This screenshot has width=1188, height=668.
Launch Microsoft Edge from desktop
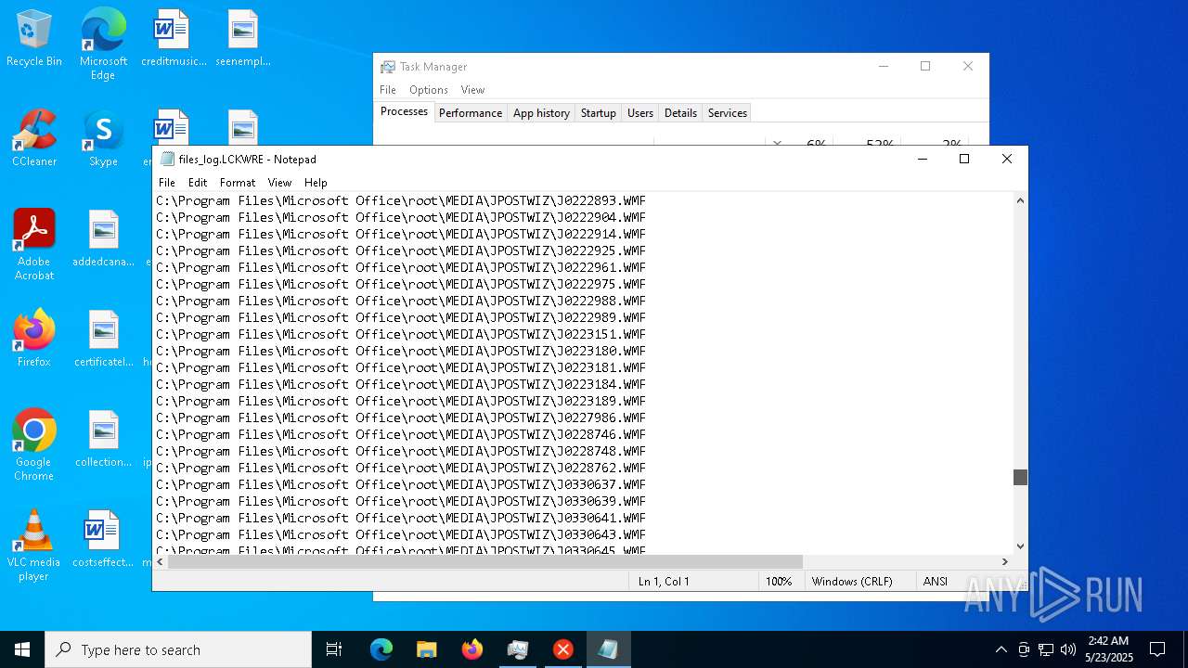click(x=103, y=45)
